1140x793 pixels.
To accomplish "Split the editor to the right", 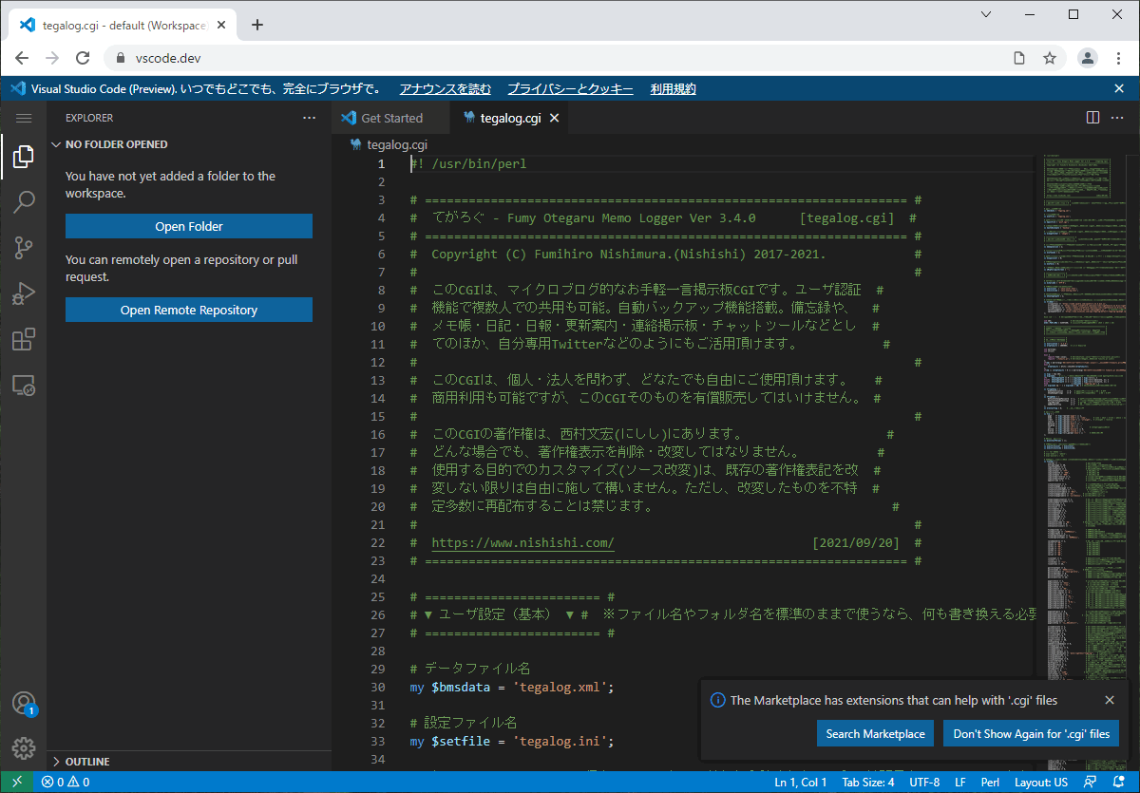I will tap(1092, 118).
